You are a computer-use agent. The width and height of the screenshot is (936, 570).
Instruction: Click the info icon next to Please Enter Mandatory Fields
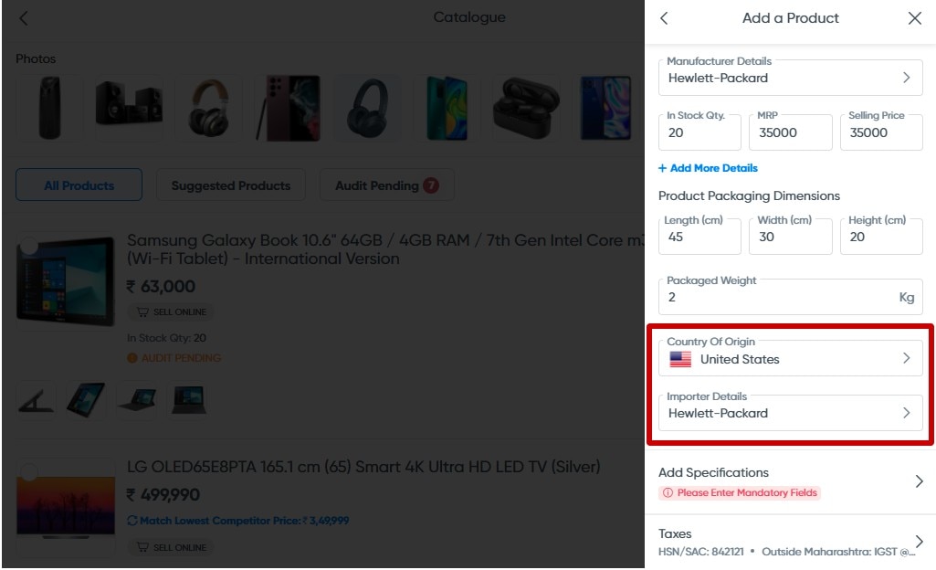(668, 491)
